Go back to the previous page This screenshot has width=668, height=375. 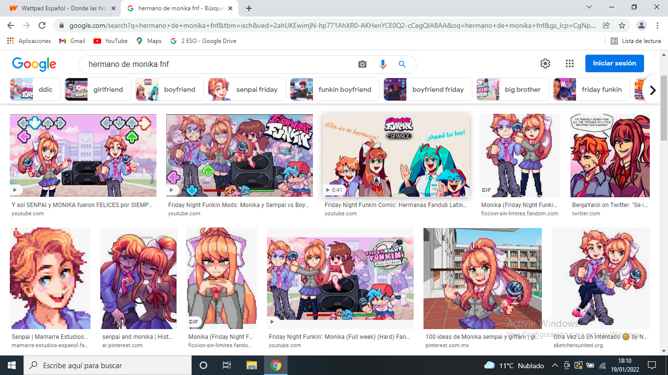point(11,25)
